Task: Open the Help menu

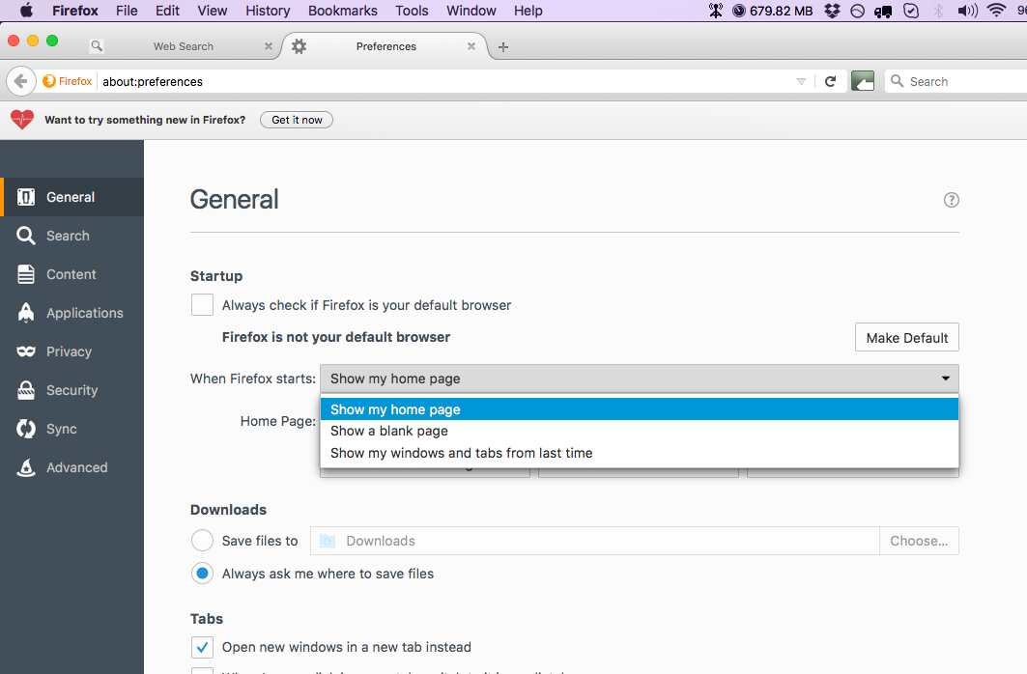Action: pyautogui.click(x=528, y=11)
